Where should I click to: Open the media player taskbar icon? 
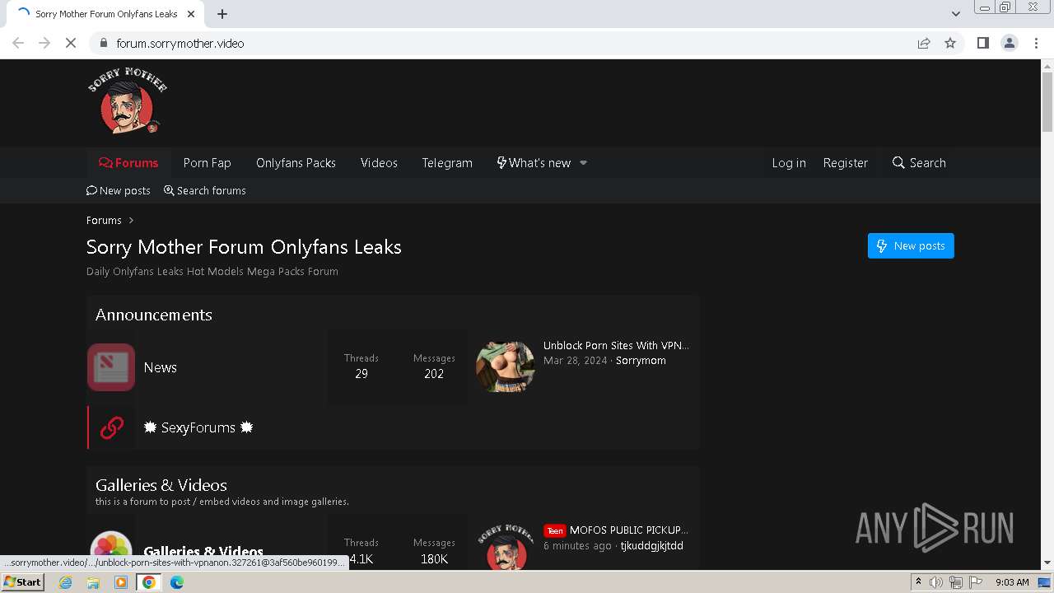tap(121, 581)
